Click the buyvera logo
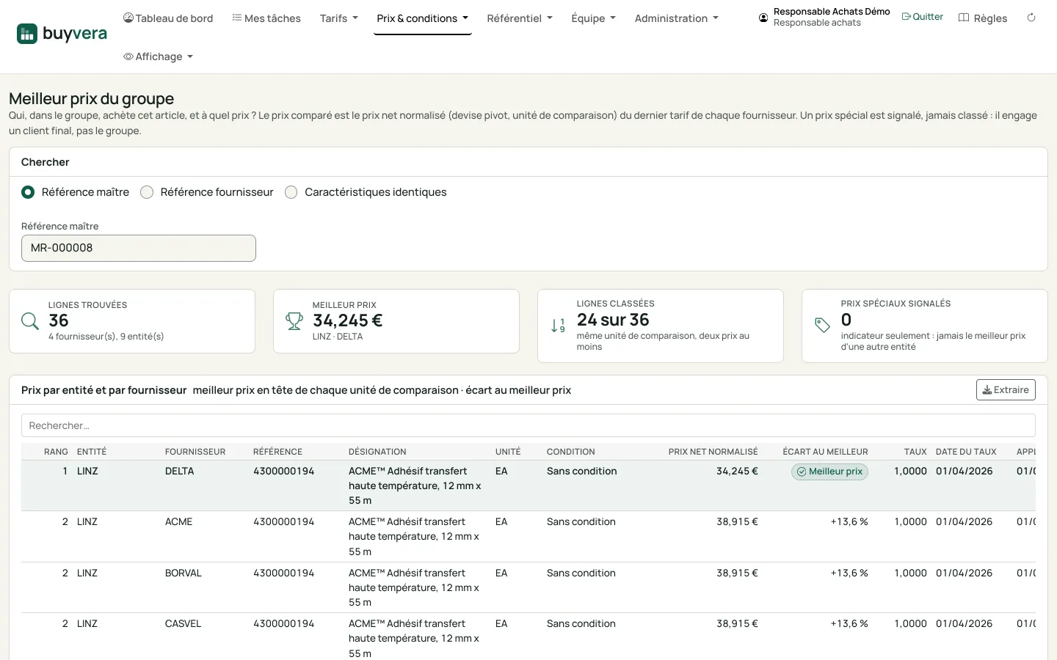 click(x=62, y=34)
